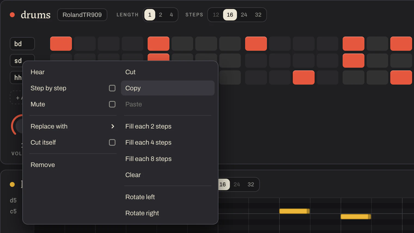Set drums length to 2

(161, 15)
